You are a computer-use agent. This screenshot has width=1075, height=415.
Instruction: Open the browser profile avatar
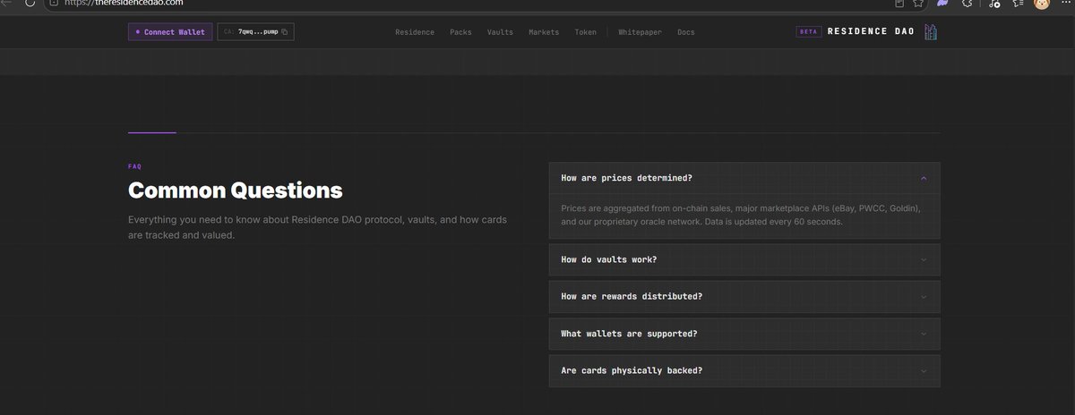pyautogui.click(x=1042, y=4)
